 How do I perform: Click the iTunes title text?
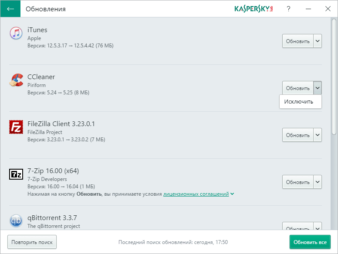coord(37,30)
